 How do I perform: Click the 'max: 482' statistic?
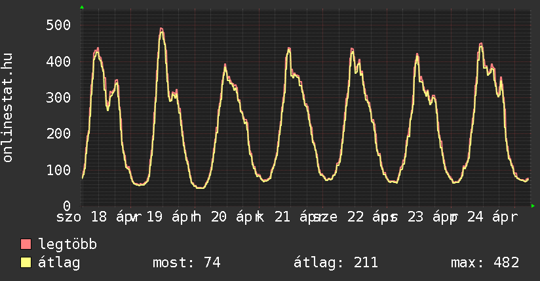click(485, 263)
